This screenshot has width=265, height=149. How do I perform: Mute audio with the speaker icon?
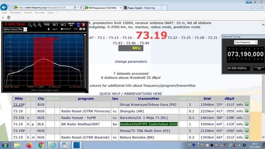tap(48, 29)
